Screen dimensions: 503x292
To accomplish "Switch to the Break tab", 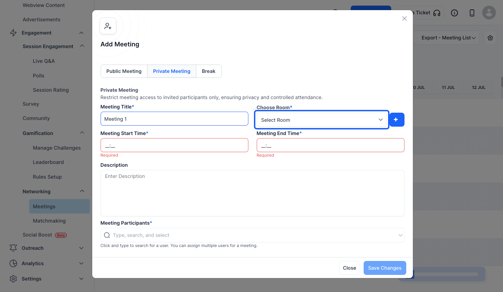I will [x=209, y=71].
